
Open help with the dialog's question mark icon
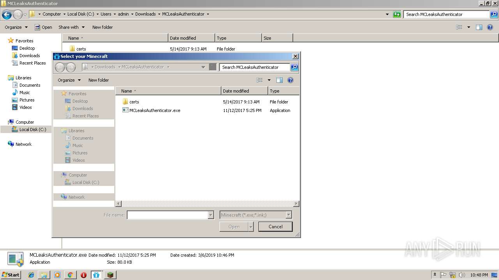290,80
